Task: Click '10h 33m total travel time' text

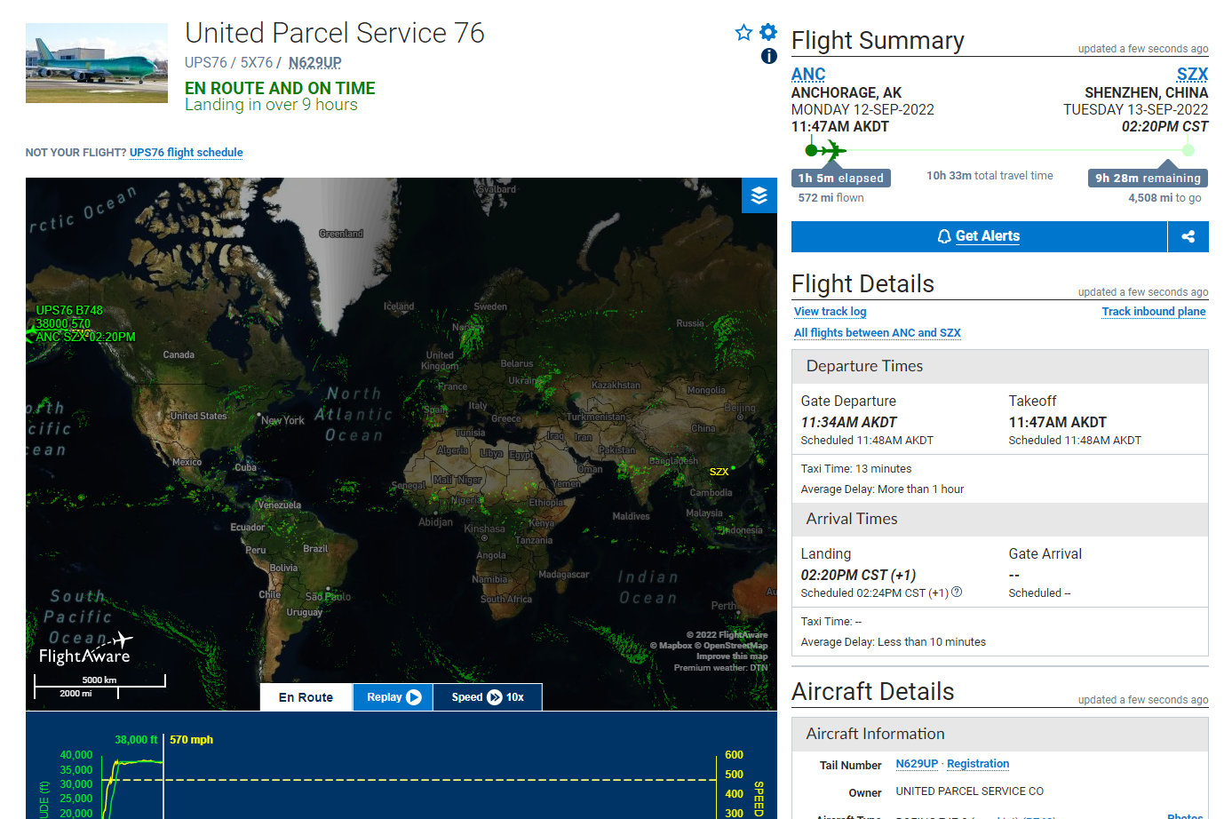Action: click(990, 176)
